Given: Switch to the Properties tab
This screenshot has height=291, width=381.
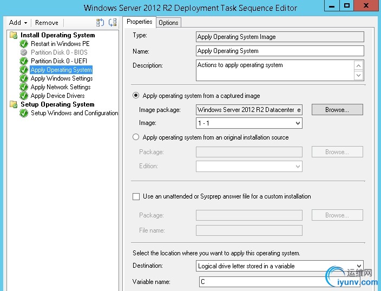Looking at the screenshot, I should coord(140,22).
